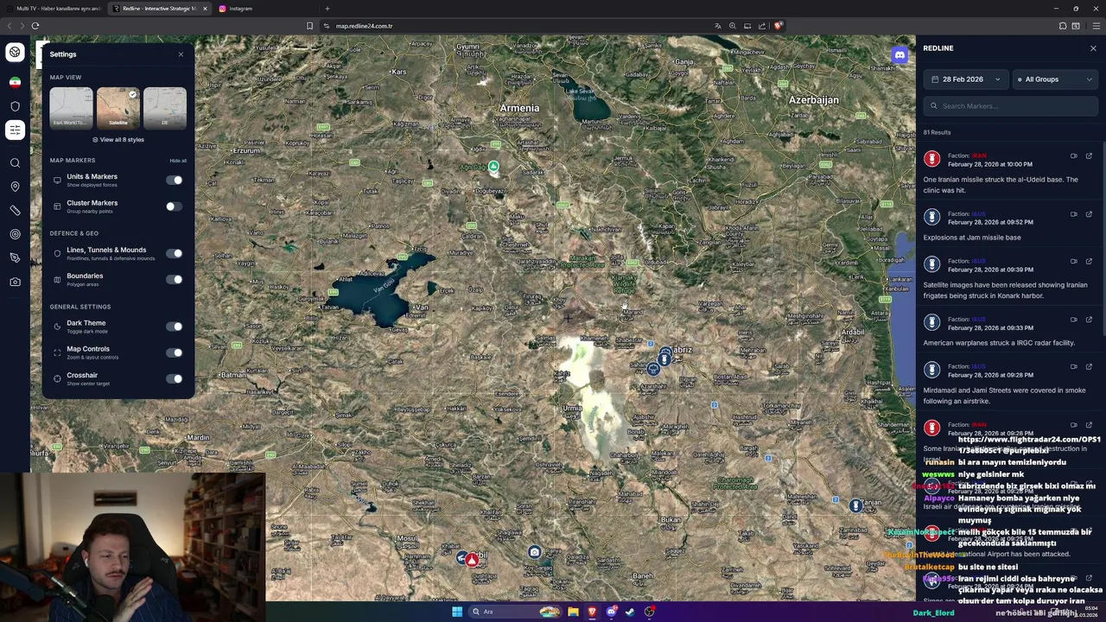Toggle Boundaries switch
1106x622 pixels.
pos(175,279)
